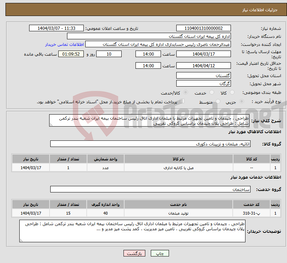Click the days remaining field showing 10
The height and width of the screenshot is (263, 287).
click(109, 54)
